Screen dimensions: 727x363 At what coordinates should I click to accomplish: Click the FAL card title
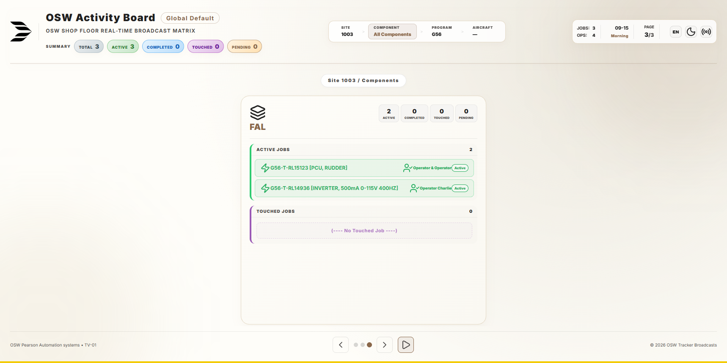[x=258, y=127]
